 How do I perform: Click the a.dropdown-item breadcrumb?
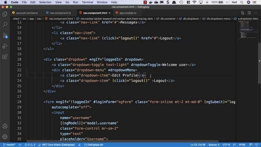click(x=246, y=19)
